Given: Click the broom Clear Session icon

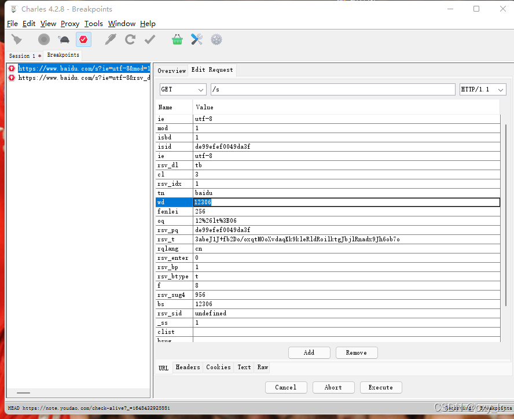Looking at the screenshot, I should tap(16, 40).
